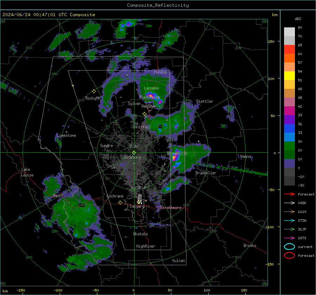
Task: Click the Composite_Reflectivity title text
Action: 158,5
